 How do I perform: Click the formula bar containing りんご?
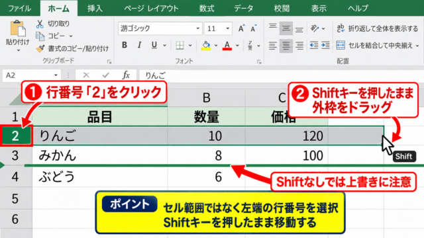[281, 75]
